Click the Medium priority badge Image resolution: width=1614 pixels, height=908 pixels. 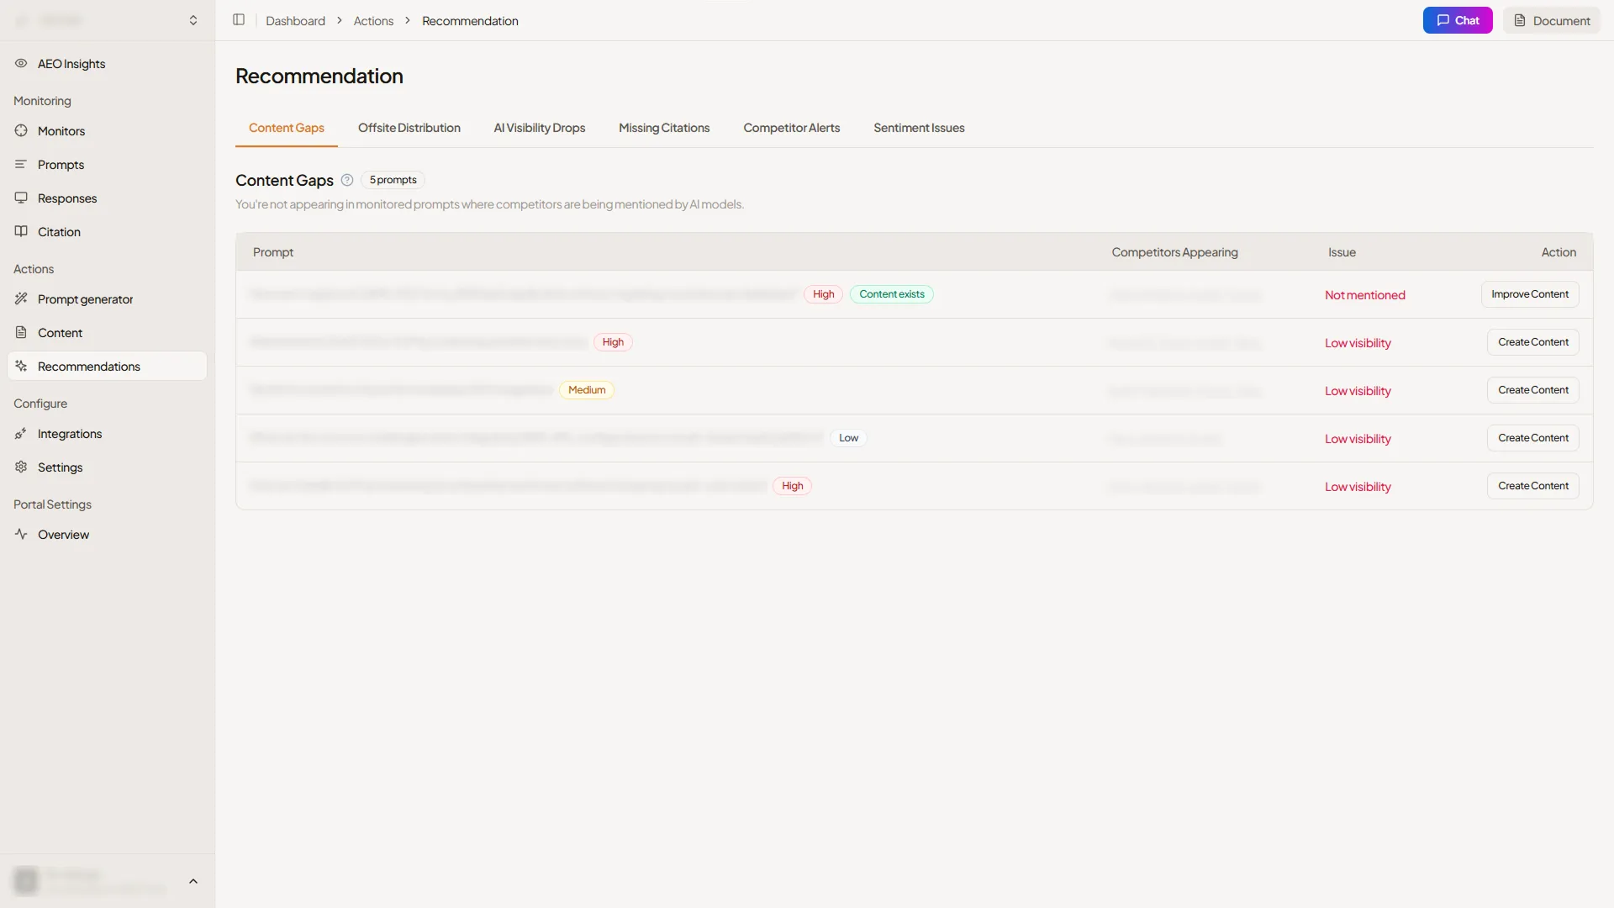tap(587, 390)
